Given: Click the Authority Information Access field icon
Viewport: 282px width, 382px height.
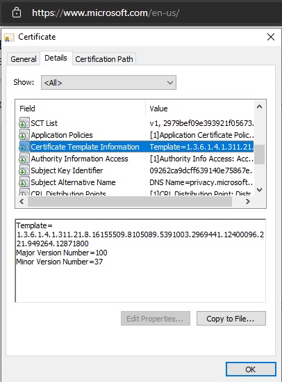Looking at the screenshot, I should 24,159.
